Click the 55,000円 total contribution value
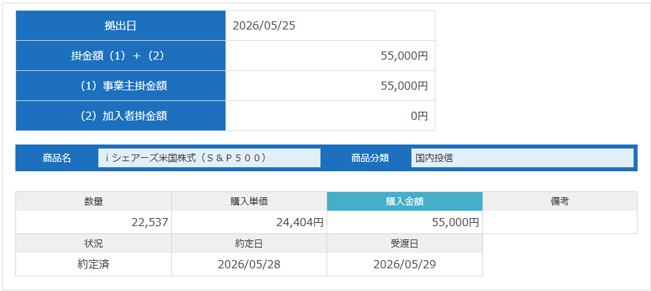The image size is (651, 291). pyautogui.click(x=404, y=56)
